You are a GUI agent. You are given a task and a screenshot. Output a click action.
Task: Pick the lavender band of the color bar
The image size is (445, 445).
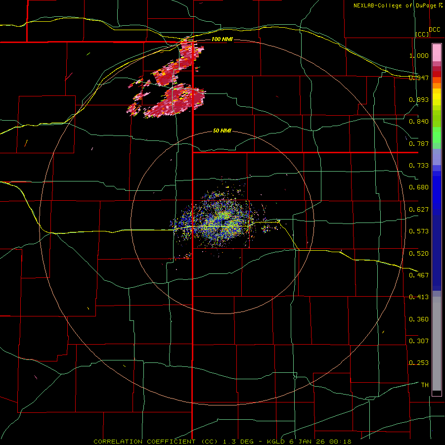coord(437,157)
